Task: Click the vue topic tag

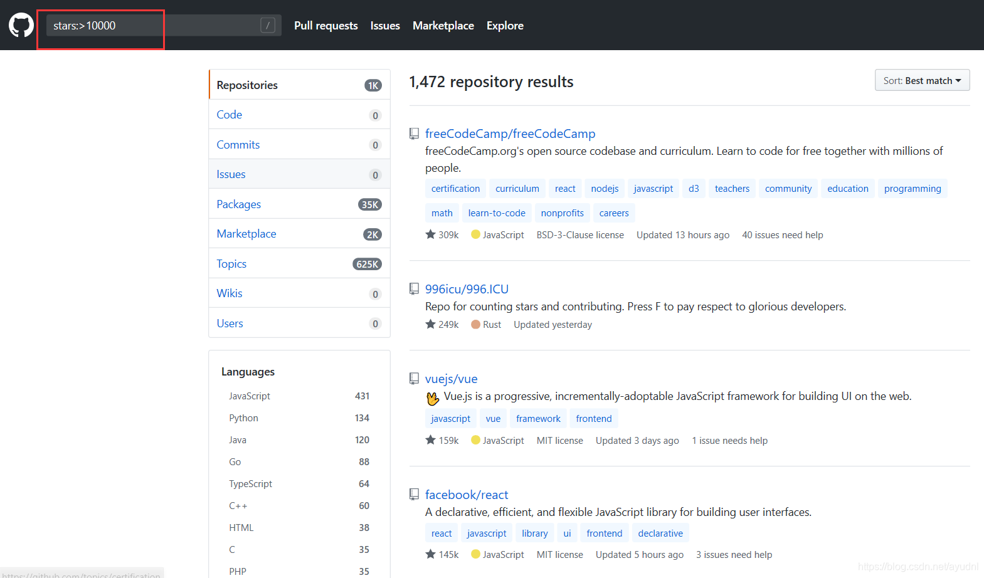Action: point(493,419)
